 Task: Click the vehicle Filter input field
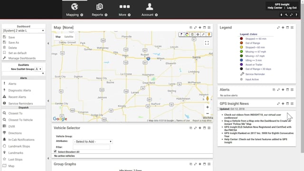tap(92, 147)
